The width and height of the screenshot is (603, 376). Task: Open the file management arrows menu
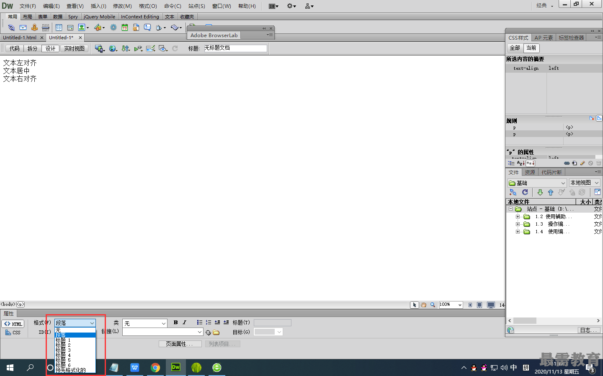tap(126, 48)
